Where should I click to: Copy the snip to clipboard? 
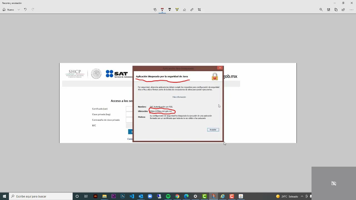(336, 9)
